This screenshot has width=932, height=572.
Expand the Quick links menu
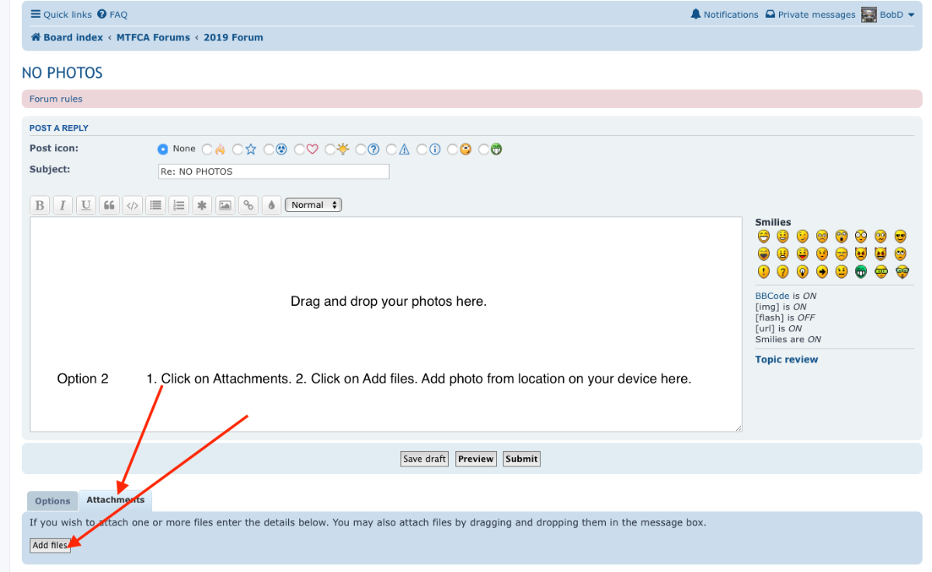click(x=61, y=15)
